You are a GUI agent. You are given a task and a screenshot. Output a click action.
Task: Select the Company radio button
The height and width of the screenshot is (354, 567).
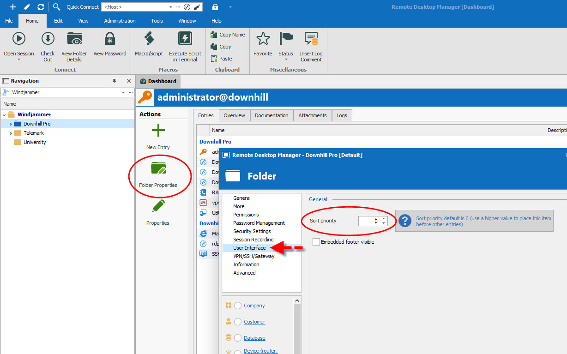pos(238,306)
